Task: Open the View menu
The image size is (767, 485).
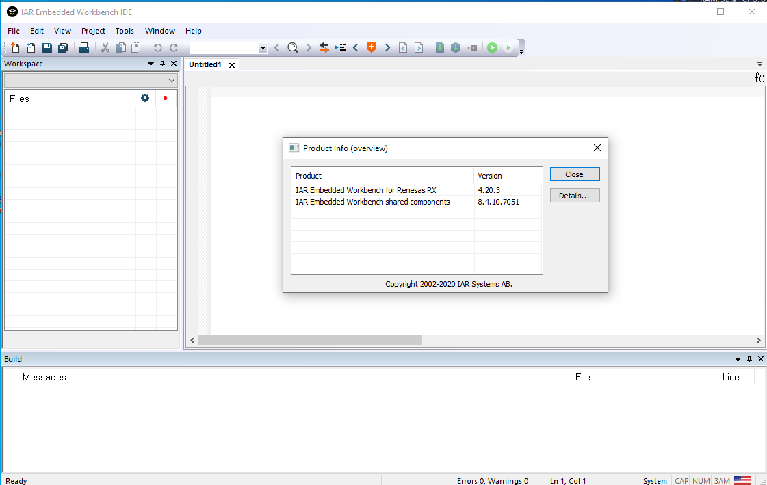Action: (62, 31)
